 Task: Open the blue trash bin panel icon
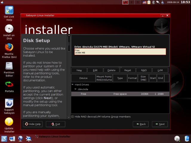tap(187, 139)
